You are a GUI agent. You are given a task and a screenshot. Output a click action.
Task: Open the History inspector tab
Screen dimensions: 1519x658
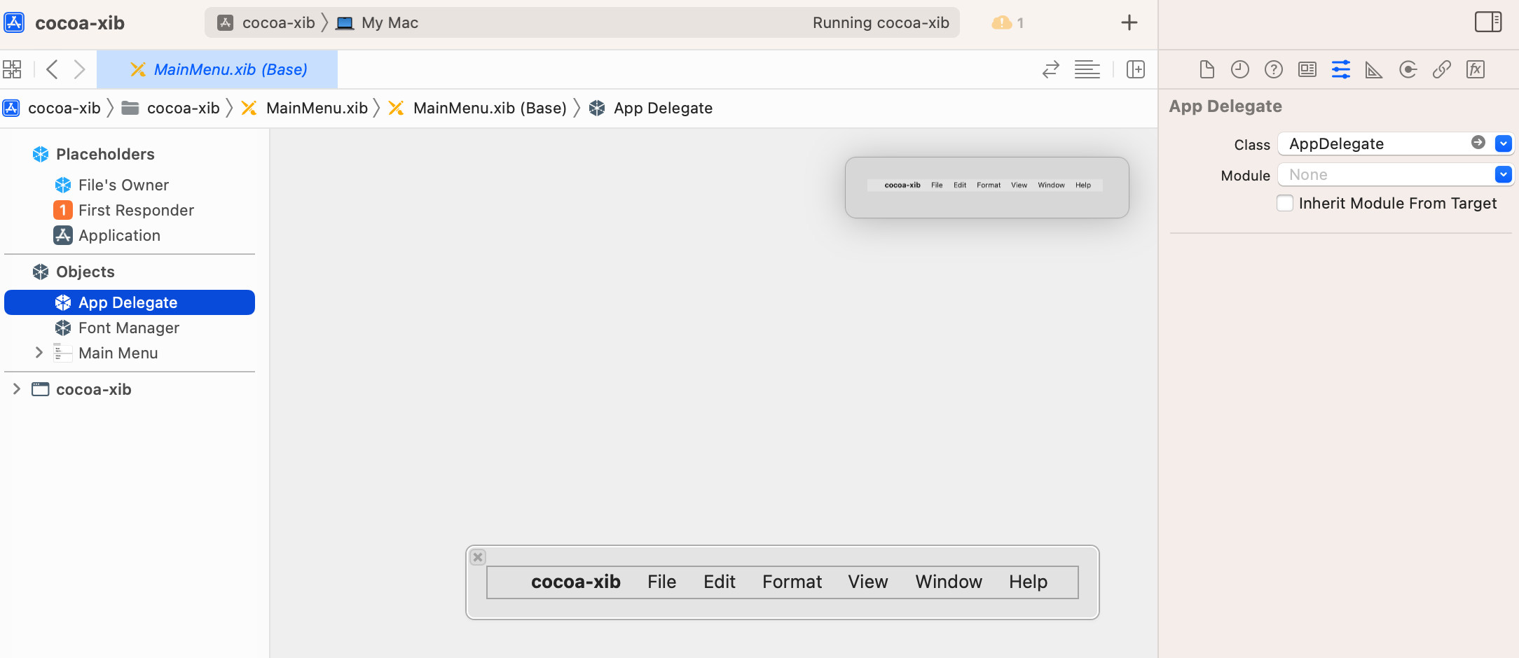pyautogui.click(x=1240, y=69)
